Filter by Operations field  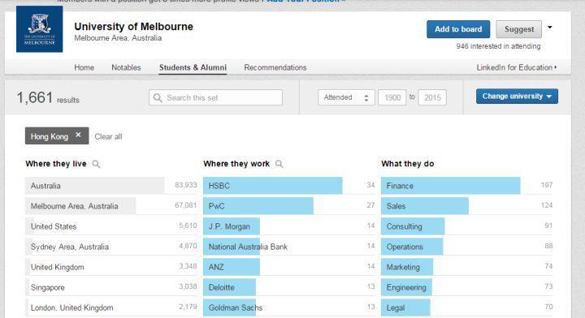pos(466,247)
